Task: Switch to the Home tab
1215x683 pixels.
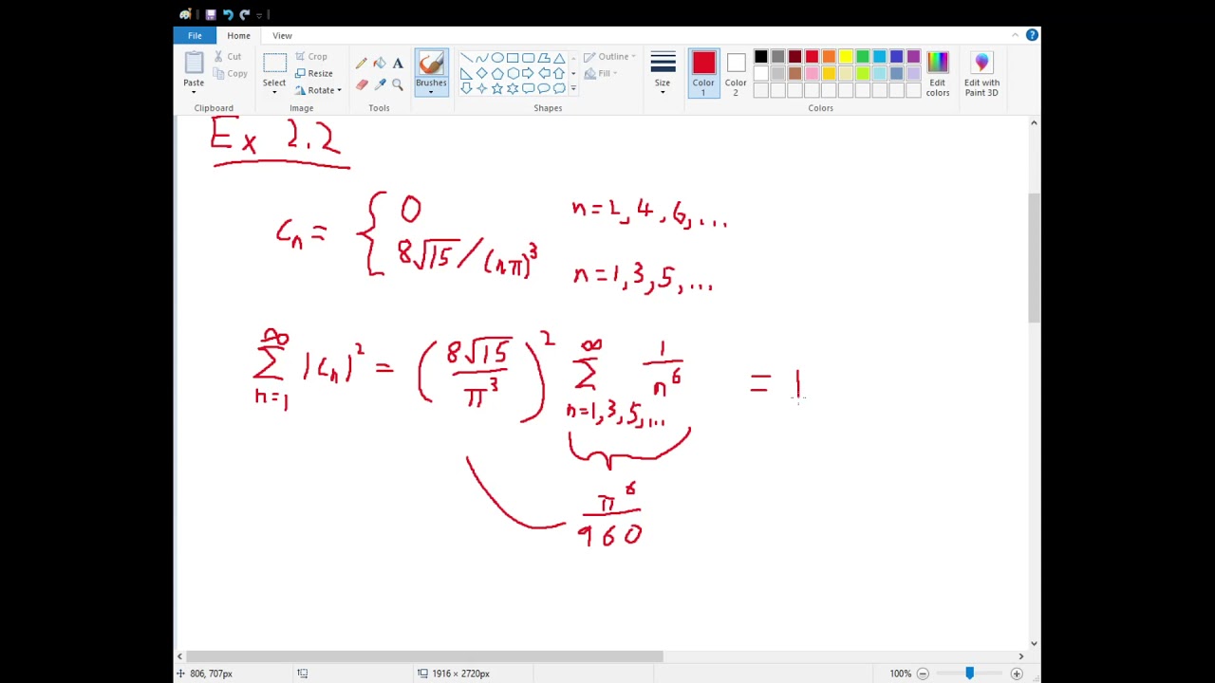Action: click(238, 35)
